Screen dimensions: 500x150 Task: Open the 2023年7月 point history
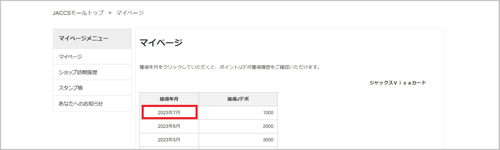(169, 113)
